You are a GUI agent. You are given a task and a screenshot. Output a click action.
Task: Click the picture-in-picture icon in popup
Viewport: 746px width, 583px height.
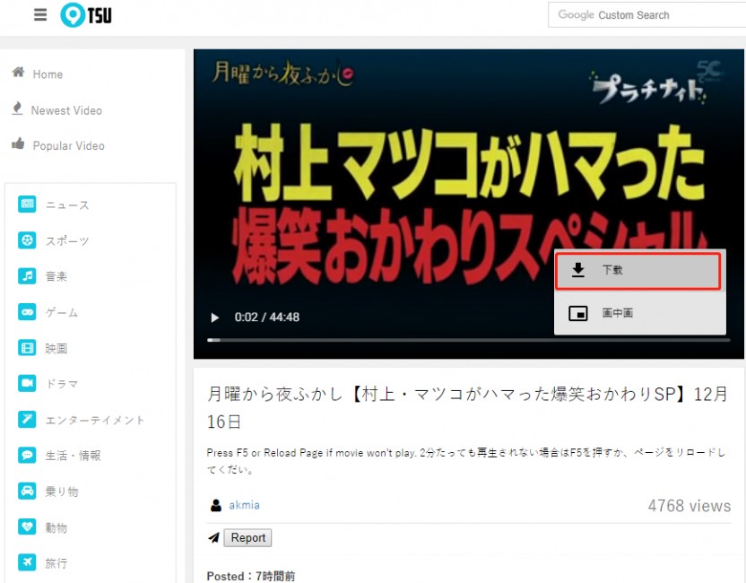[x=578, y=313]
